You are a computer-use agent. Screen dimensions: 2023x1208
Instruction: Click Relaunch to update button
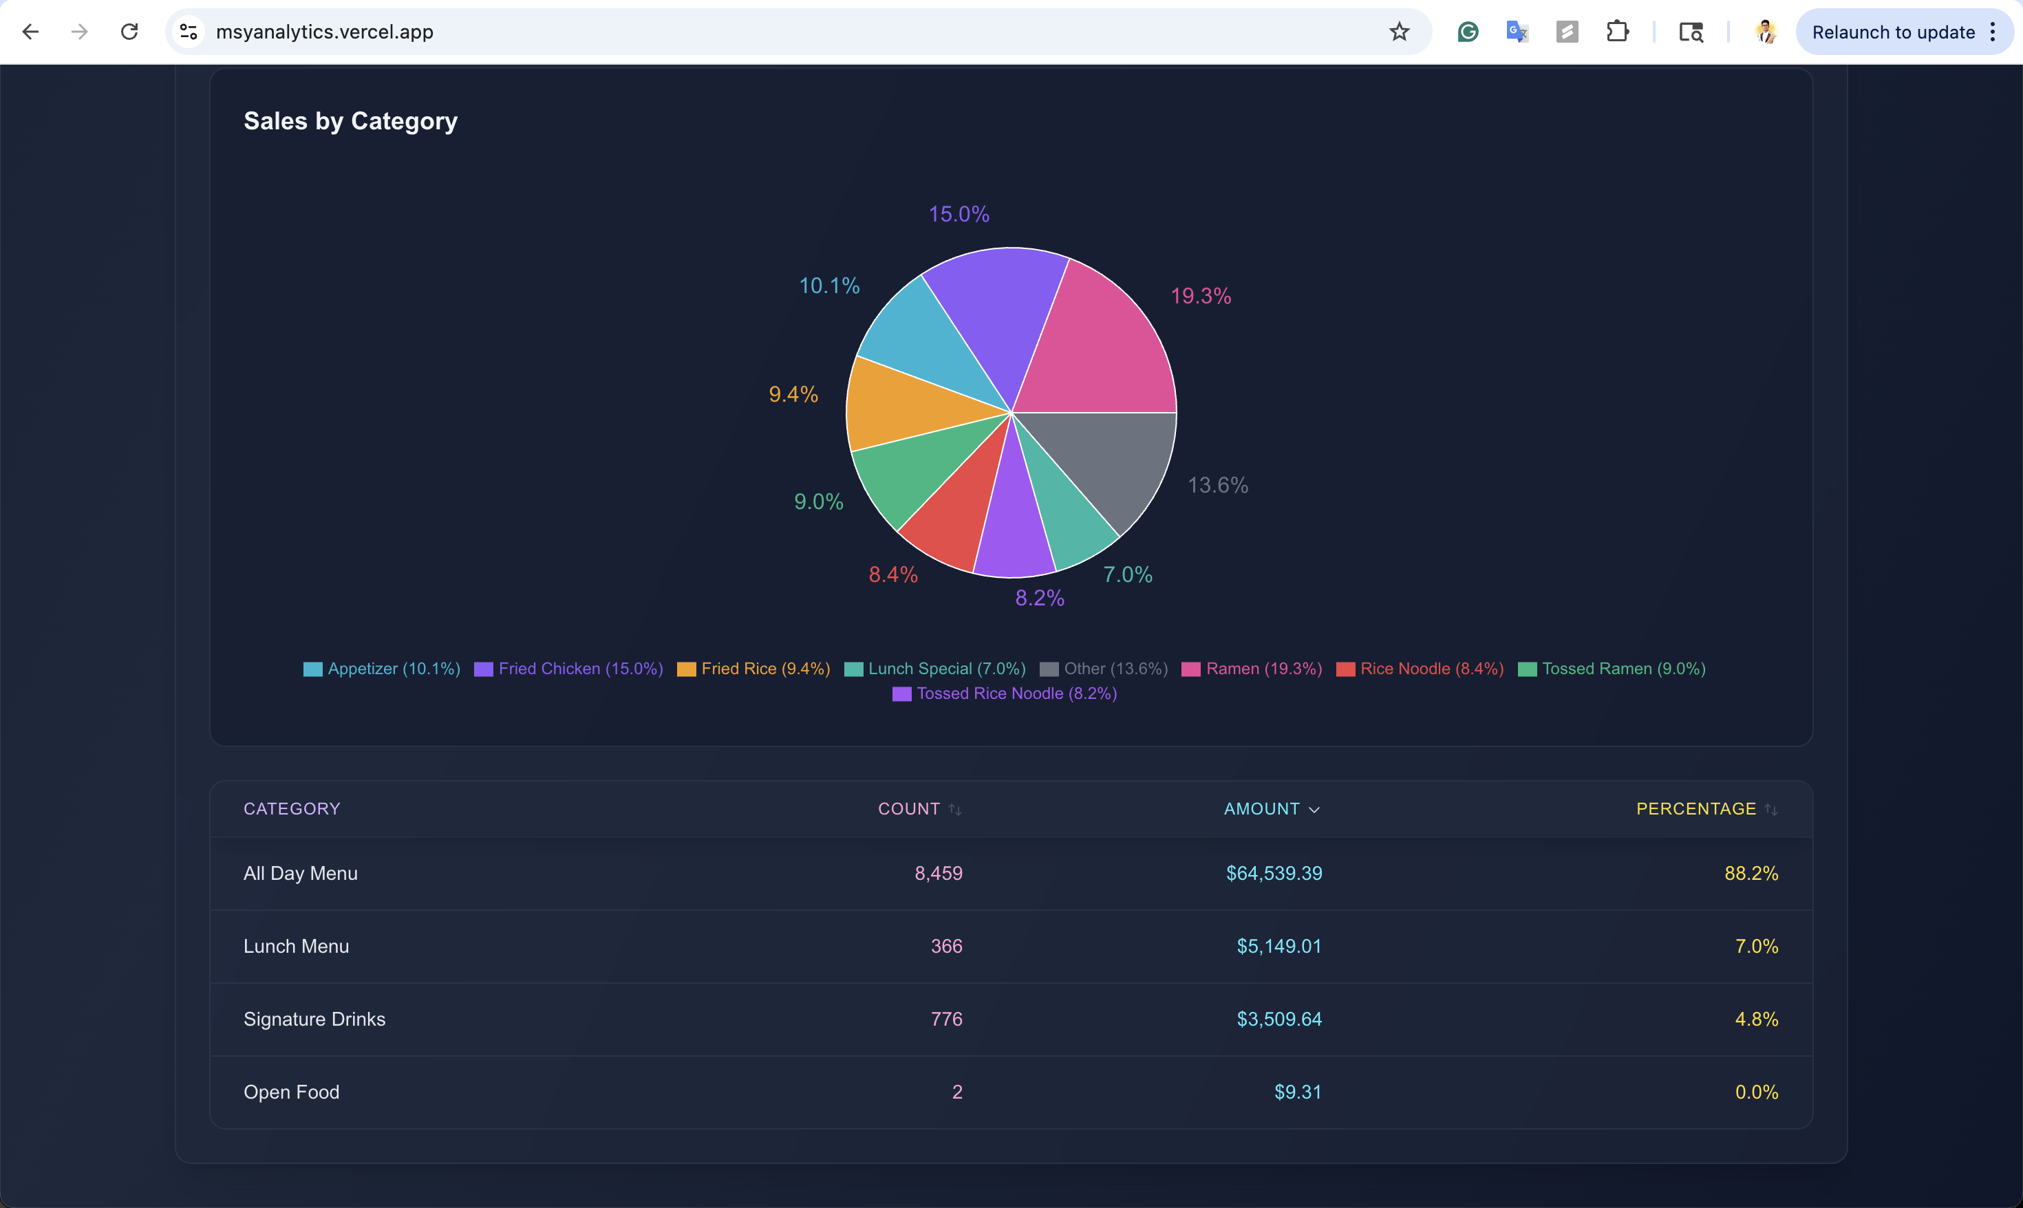pyautogui.click(x=1892, y=32)
